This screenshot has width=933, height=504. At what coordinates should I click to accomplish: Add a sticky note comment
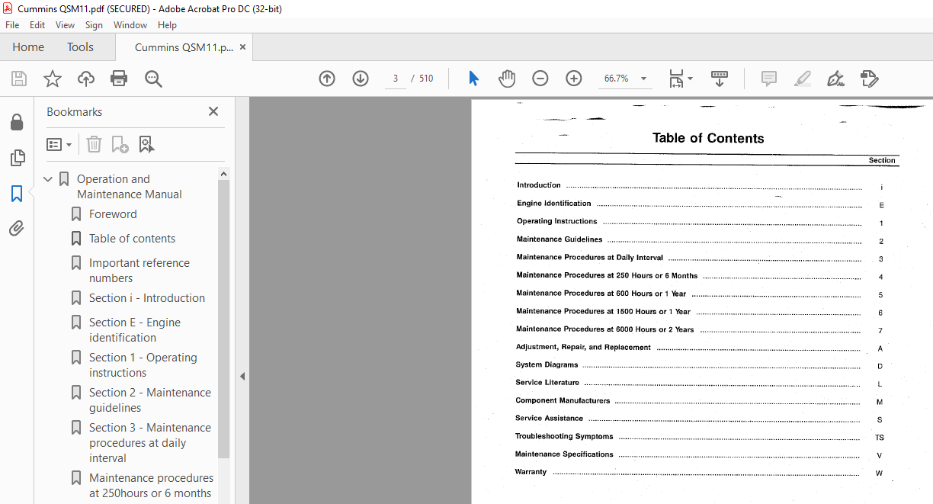(769, 79)
